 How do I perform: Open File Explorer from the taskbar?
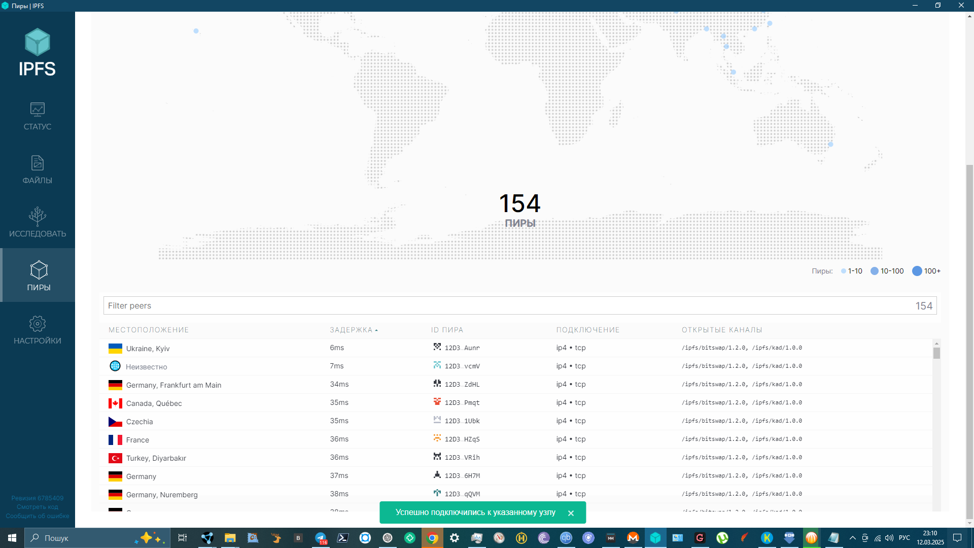click(x=230, y=538)
